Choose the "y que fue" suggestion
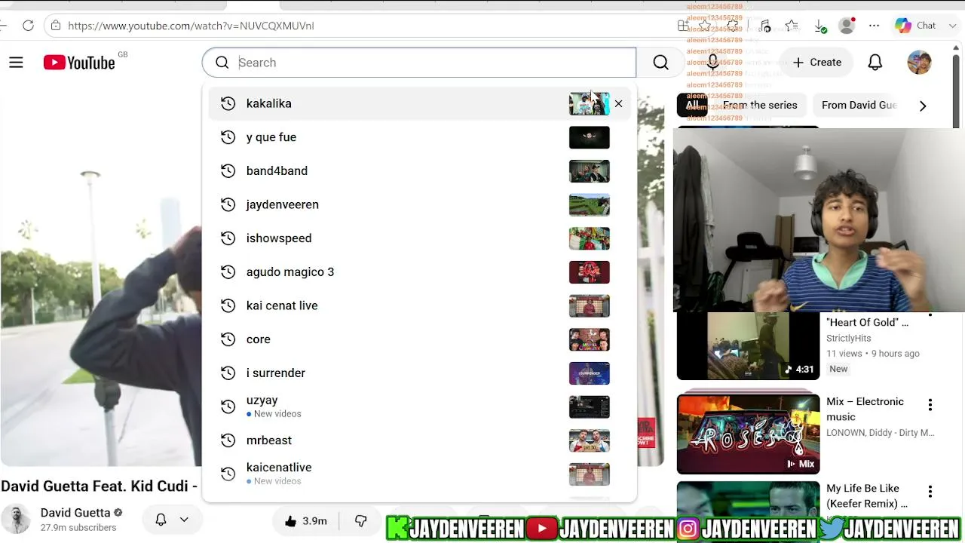The height and width of the screenshot is (543, 965). tap(419, 137)
